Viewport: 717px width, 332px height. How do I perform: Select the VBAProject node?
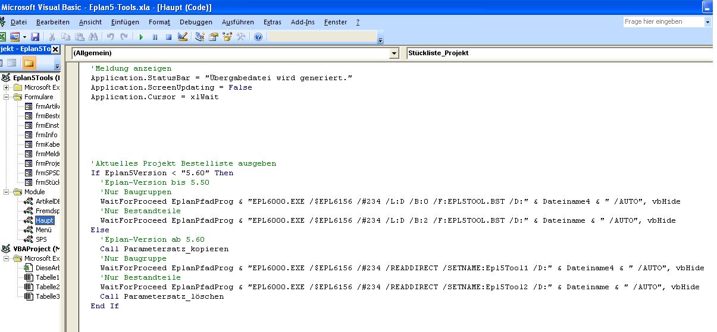(x=36, y=249)
